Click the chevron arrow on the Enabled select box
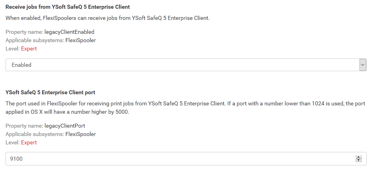 362,65
